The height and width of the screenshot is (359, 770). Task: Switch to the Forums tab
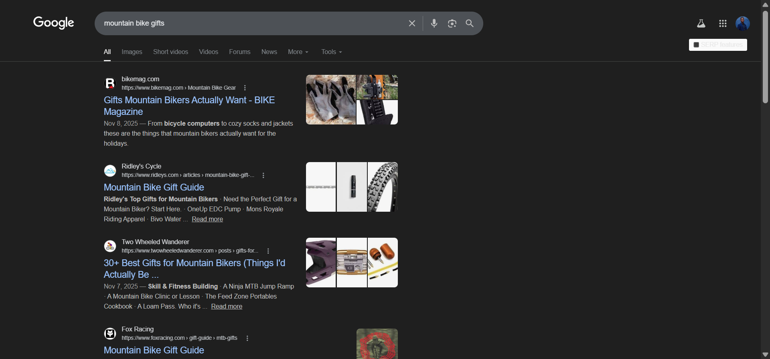coord(240,52)
